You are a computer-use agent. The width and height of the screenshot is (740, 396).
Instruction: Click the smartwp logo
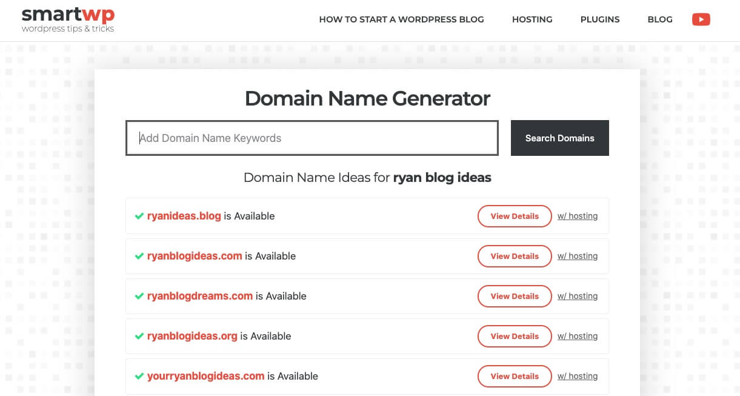67,19
